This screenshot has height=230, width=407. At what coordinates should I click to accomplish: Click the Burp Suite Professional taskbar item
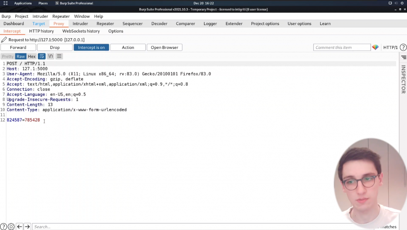[74, 3]
